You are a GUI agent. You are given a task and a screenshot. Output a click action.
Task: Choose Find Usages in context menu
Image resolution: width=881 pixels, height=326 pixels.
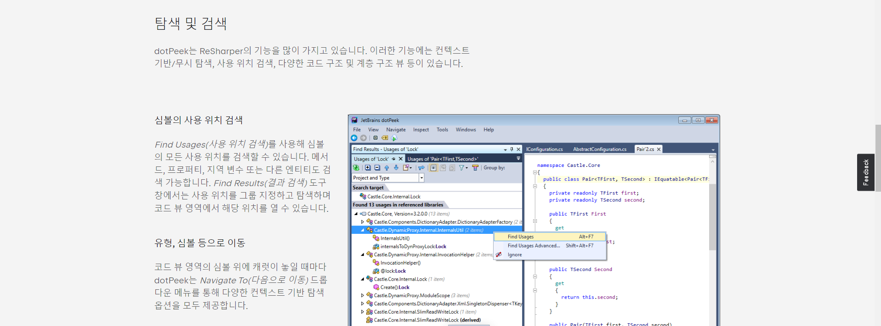coord(550,237)
